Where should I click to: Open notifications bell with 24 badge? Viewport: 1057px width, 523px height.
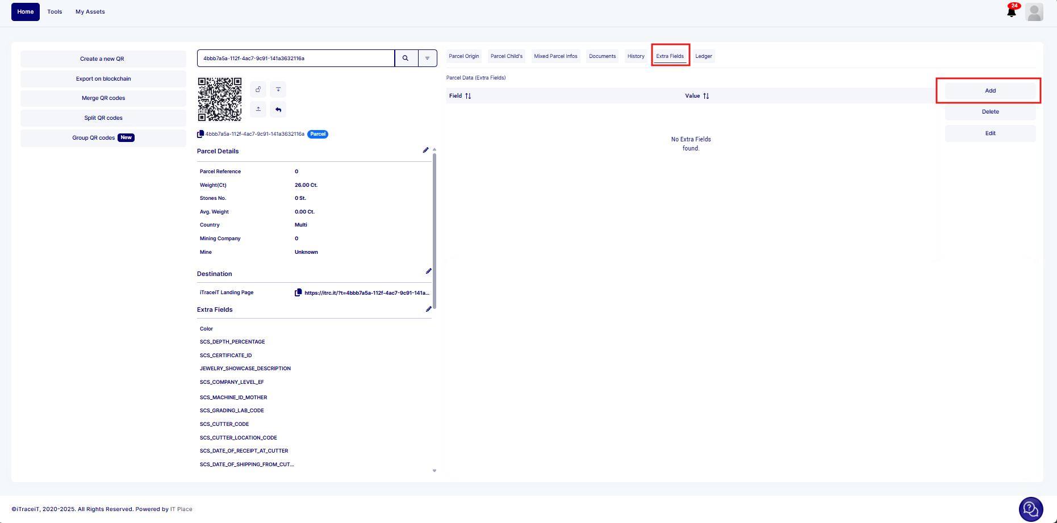tap(1012, 12)
